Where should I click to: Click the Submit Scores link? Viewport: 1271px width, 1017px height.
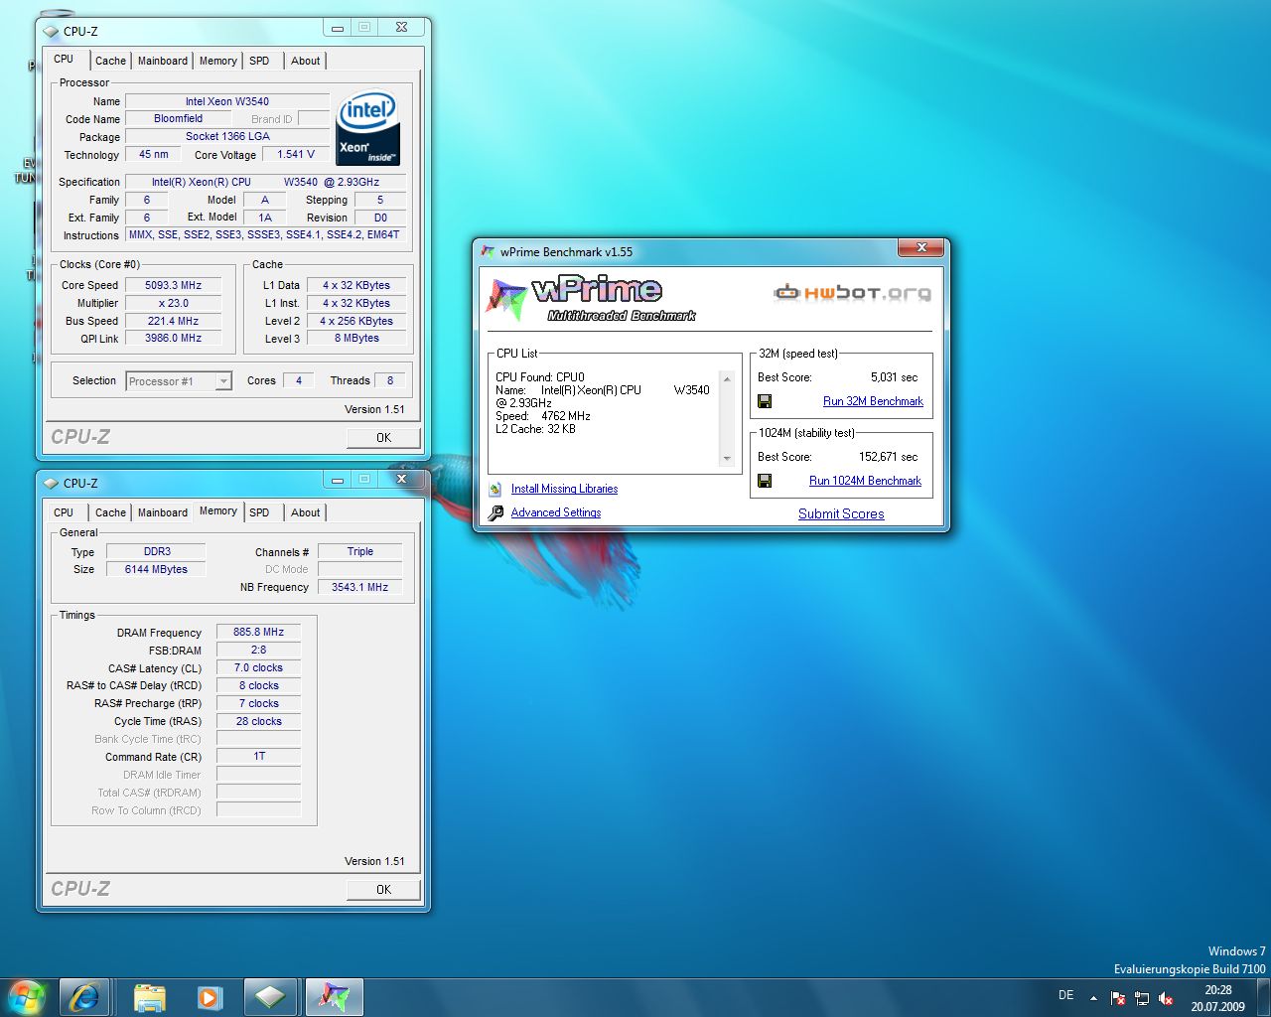tap(841, 513)
